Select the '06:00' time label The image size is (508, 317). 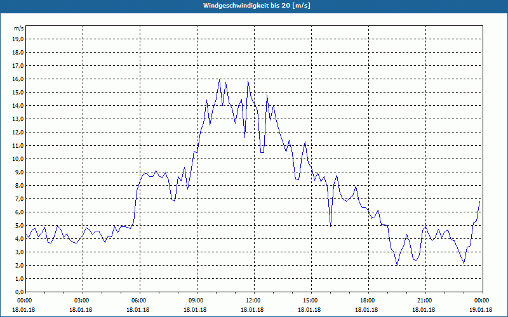140,301
